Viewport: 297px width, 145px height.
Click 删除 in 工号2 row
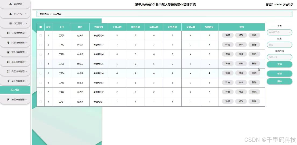(254, 92)
